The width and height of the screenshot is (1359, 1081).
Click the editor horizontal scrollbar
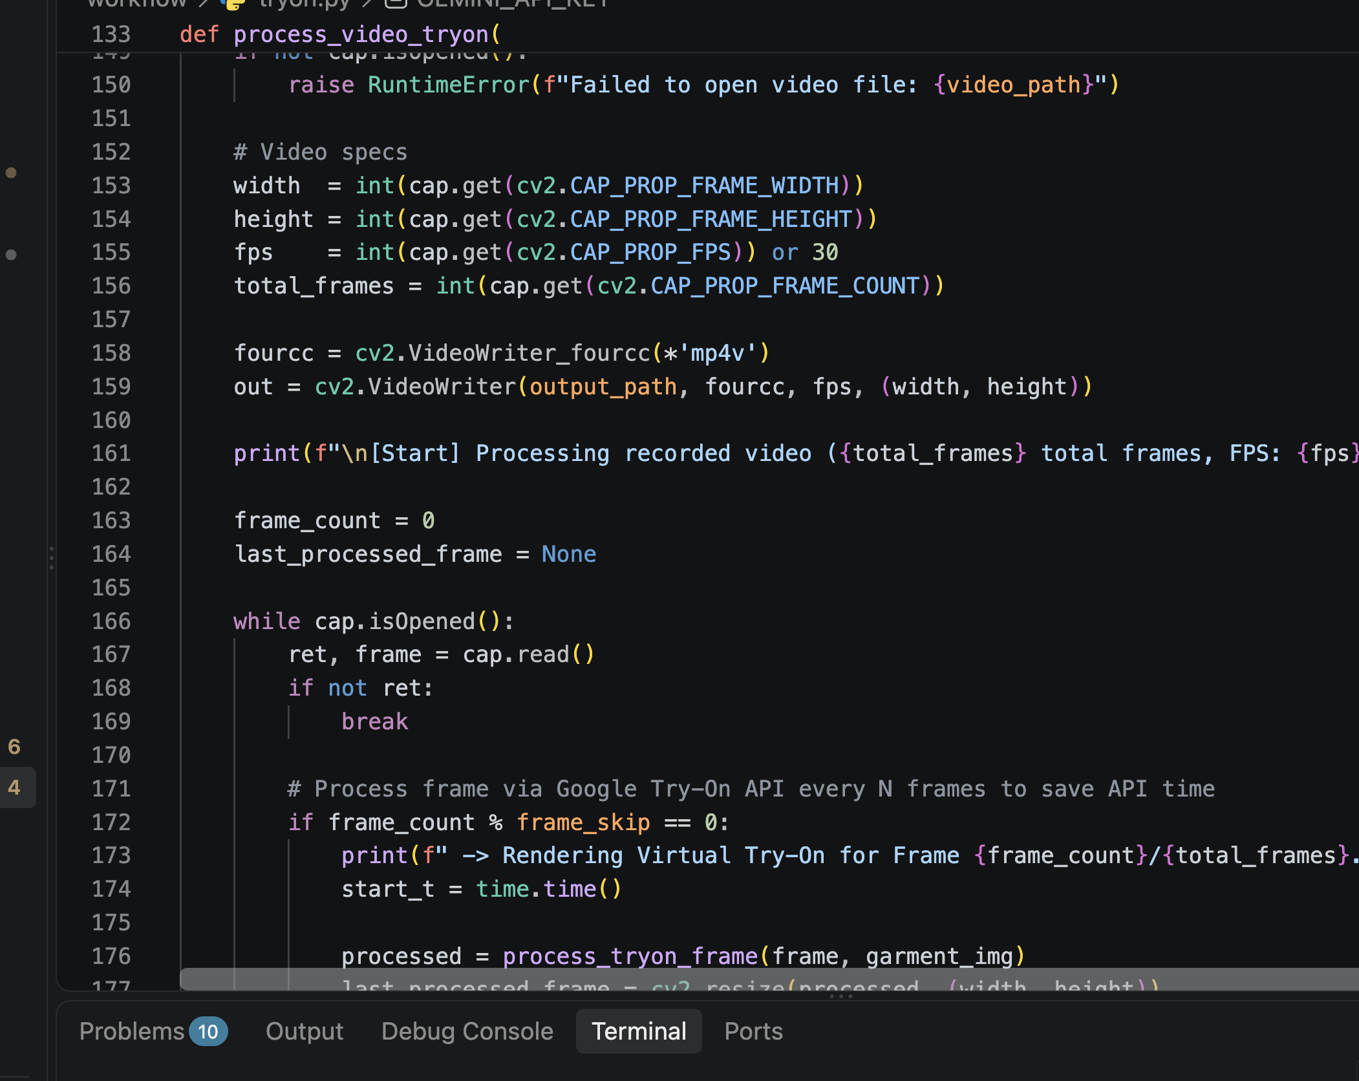[x=769, y=979]
